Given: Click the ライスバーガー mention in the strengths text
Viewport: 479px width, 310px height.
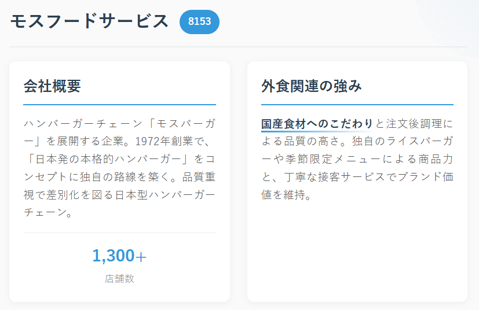Looking at the screenshot, I should (418, 141).
